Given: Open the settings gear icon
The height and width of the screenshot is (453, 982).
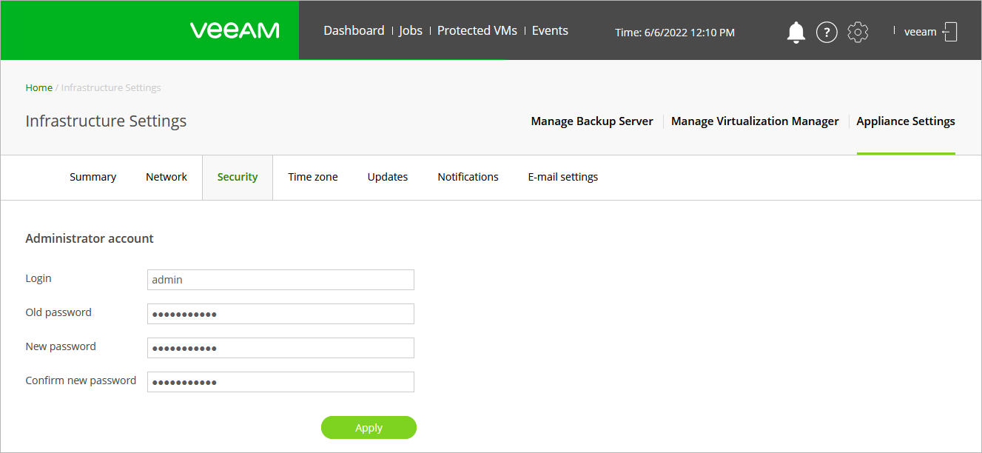Looking at the screenshot, I should (858, 32).
